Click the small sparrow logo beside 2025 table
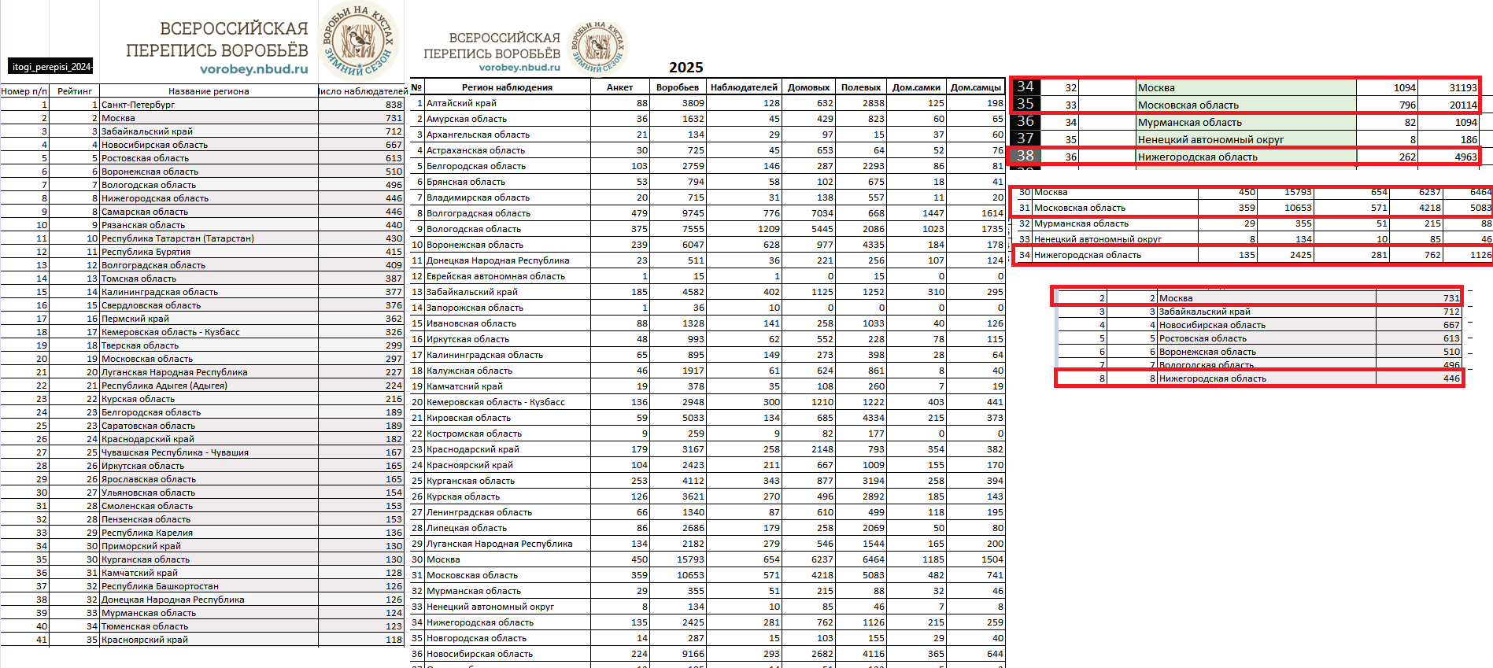Screen dimensions: 1493x668 pos(597,47)
